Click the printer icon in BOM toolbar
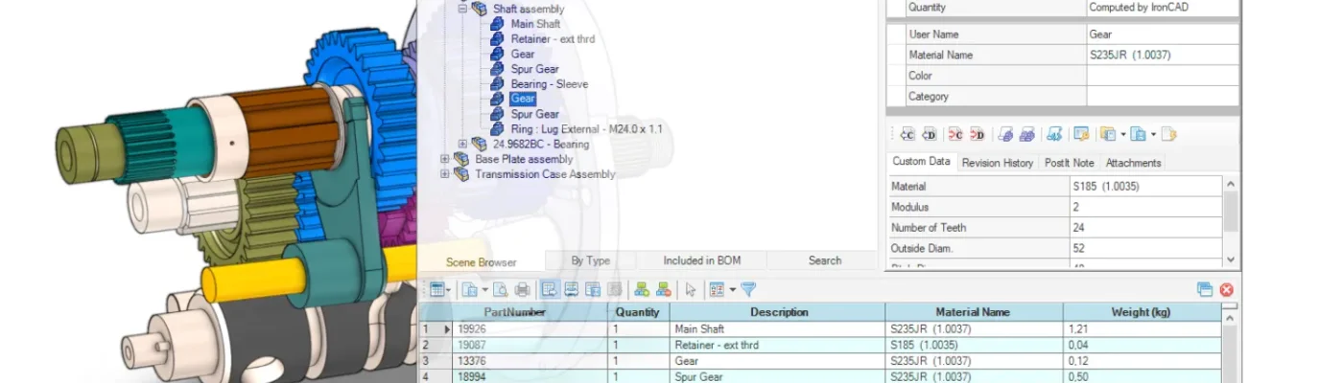Screen dimensions: 1343x383 [x=522, y=289]
